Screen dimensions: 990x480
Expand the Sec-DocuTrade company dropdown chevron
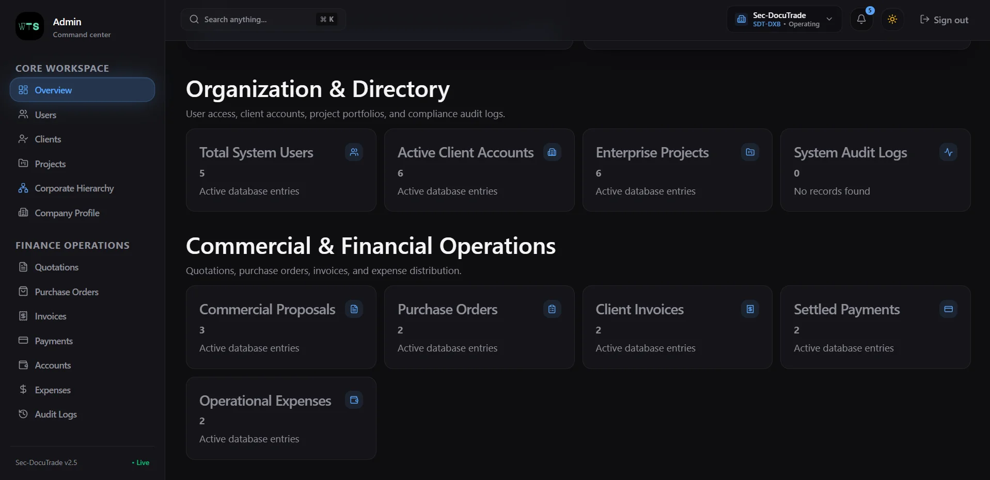coord(829,19)
